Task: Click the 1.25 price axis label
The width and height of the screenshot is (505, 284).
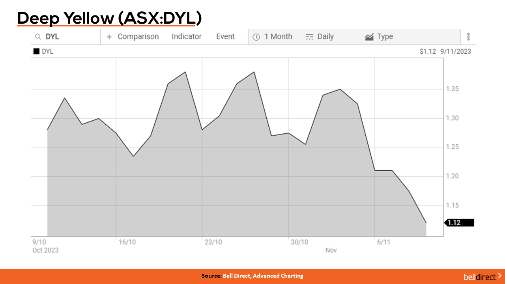Action: tap(453, 147)
